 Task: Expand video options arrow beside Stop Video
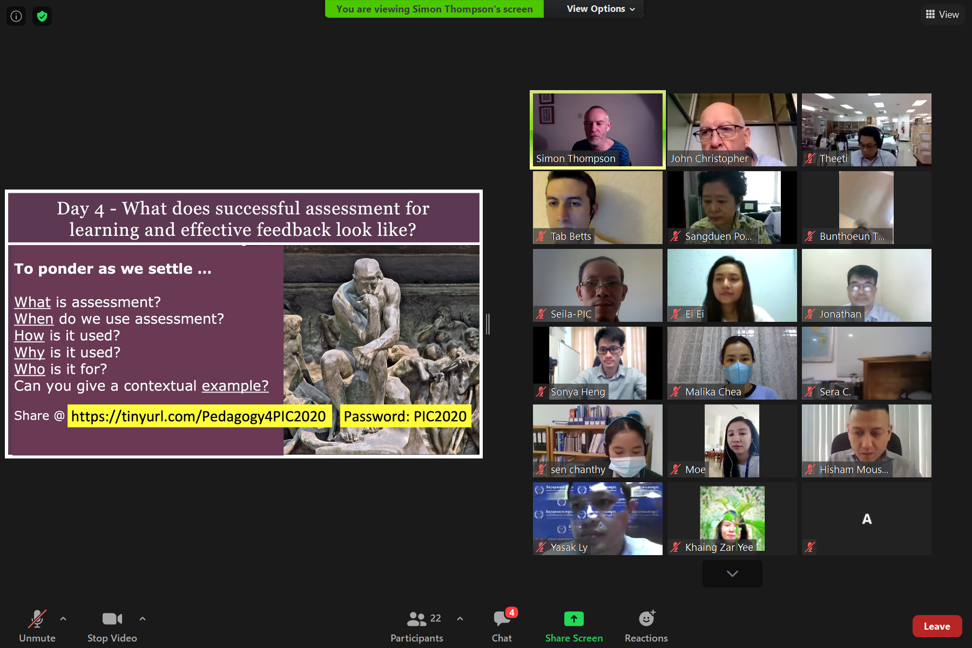[143, 619]
